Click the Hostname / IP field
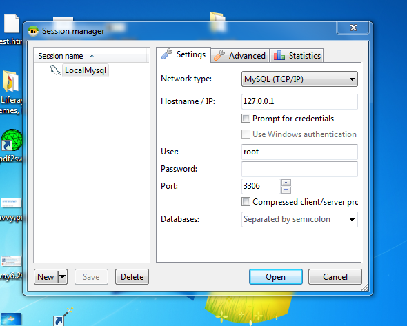407x326 pixels. pyautogui.click(x=299, y=101)
